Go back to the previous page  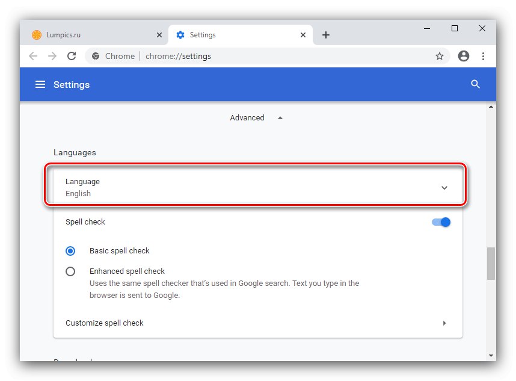coord(33,56)
